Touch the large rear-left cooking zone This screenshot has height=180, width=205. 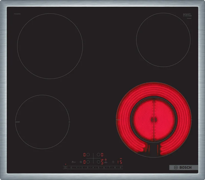(x=50, y=46)
